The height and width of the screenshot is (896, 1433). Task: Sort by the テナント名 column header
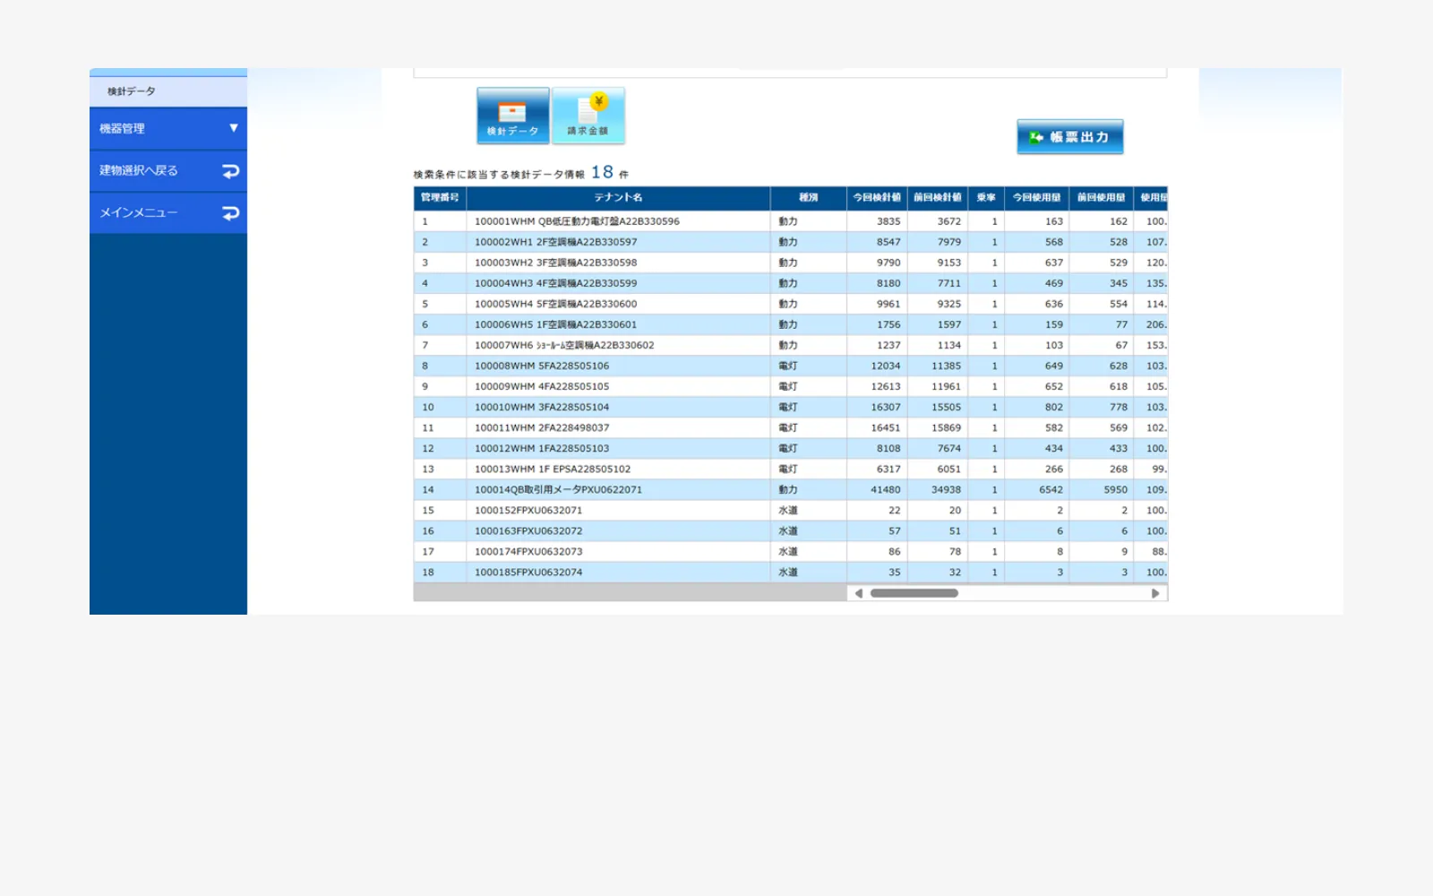pyautogui.click(x=618, y=198)
